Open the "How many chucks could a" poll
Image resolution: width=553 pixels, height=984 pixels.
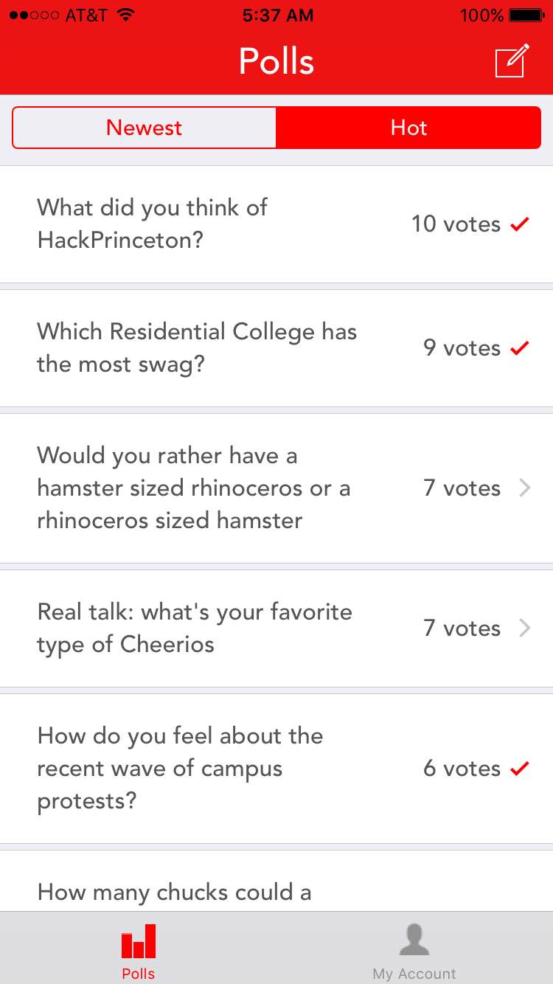click(x=175, y=892)
